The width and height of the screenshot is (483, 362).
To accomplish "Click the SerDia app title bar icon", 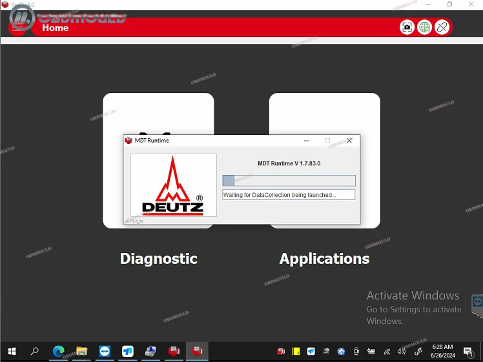I will tap(5, 5).
